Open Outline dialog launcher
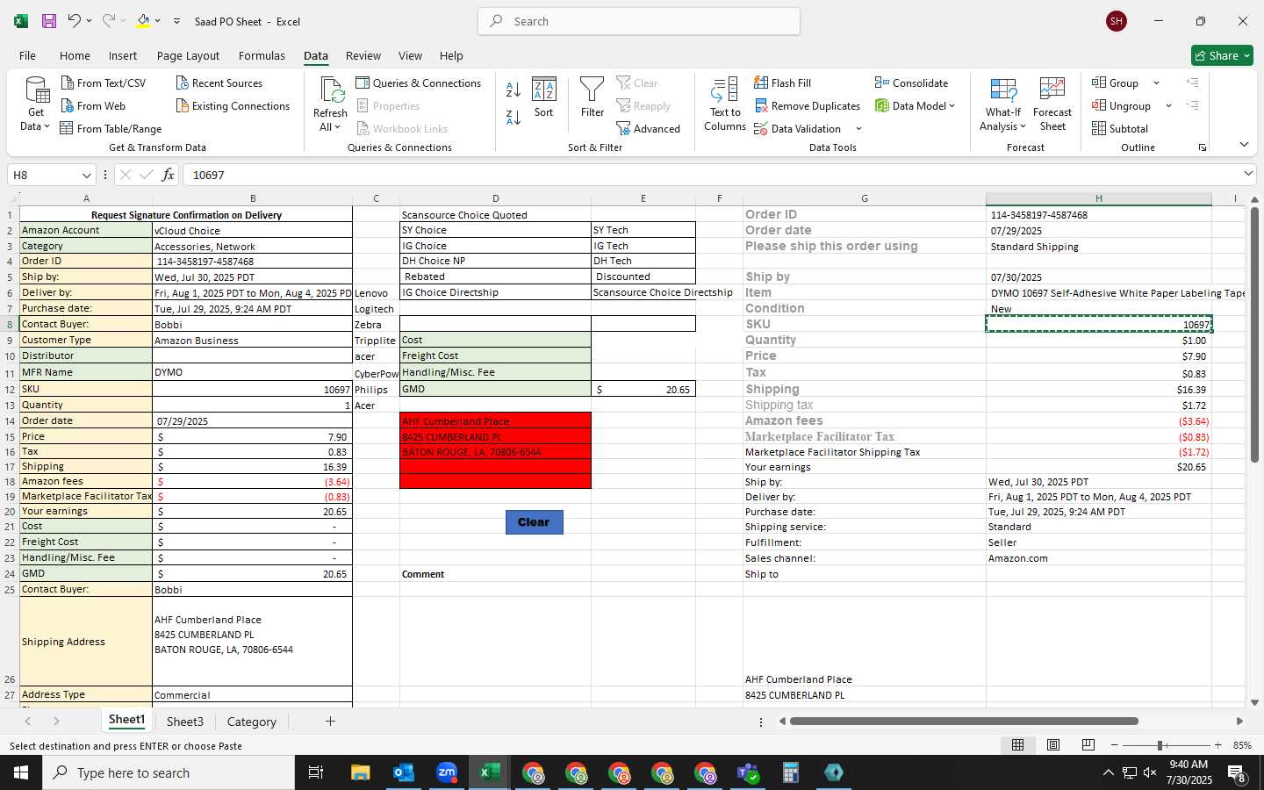Viewport: 1264px width, 790px height. click(x=1203, y=147)
